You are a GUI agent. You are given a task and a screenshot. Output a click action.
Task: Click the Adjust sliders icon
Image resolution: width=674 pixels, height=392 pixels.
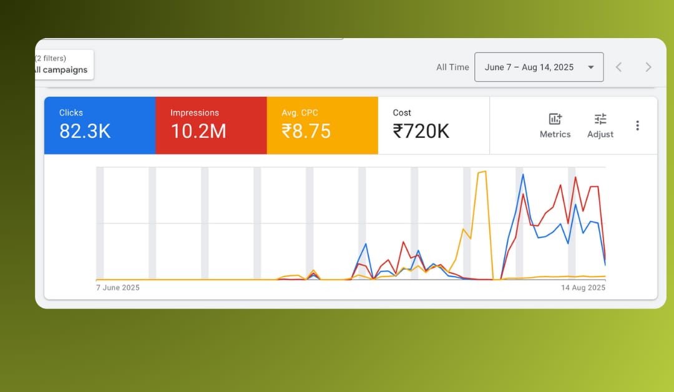[x=600, y=119]
